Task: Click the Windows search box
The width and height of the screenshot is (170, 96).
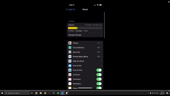Action: [x=17, y=93]
